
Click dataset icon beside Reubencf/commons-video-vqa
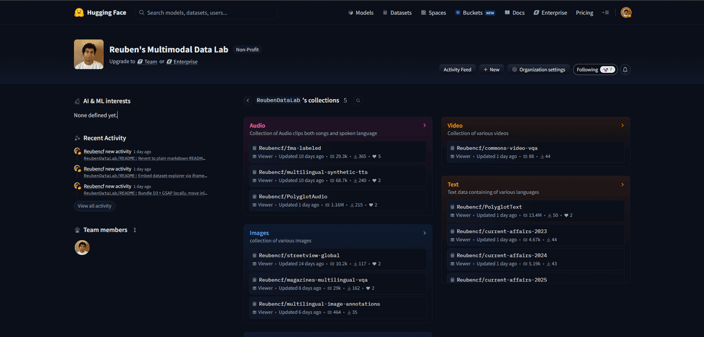[x=452, y=148]
